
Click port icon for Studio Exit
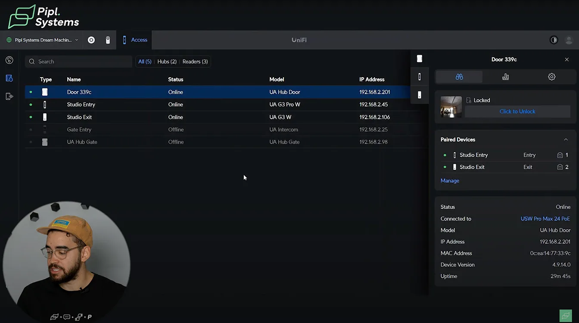click(x=560, y=167)
